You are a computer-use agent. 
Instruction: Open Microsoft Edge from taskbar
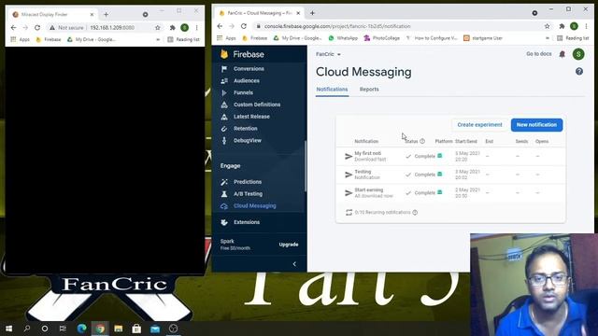click(x=81, y=329)
